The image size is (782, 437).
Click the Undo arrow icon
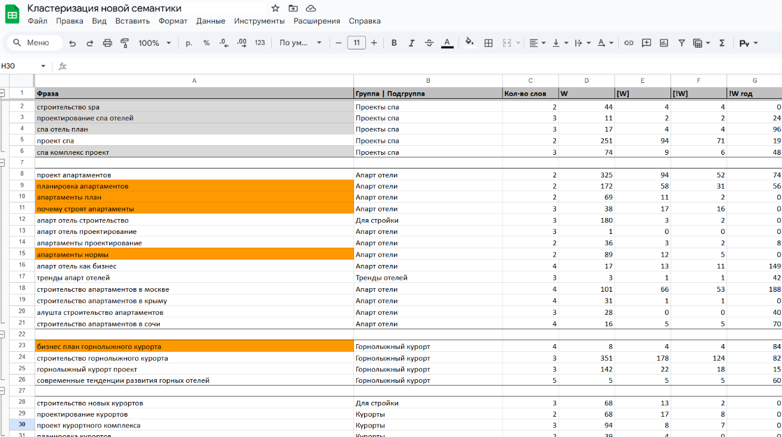pos(73,43)
